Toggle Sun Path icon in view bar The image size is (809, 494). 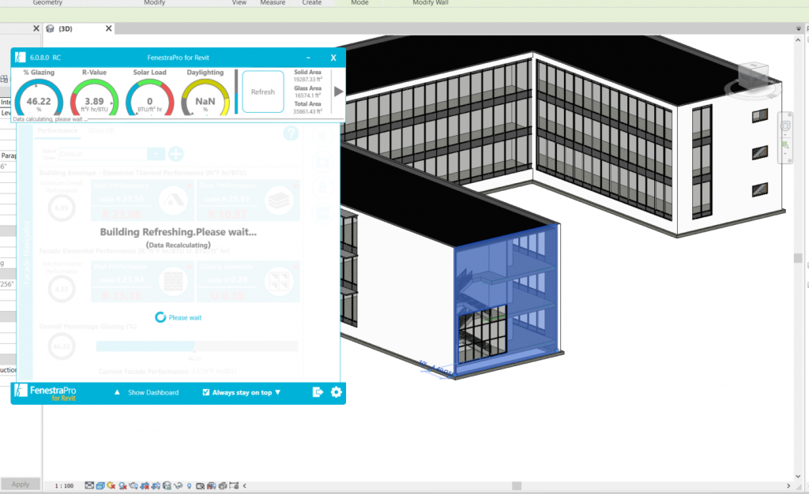click(111, 485)
